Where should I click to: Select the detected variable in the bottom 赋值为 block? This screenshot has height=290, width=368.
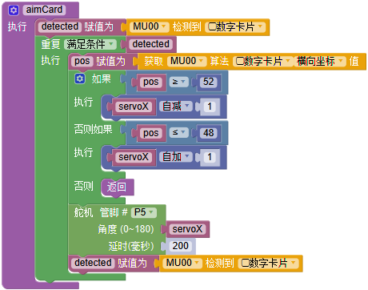click(93, 263)
